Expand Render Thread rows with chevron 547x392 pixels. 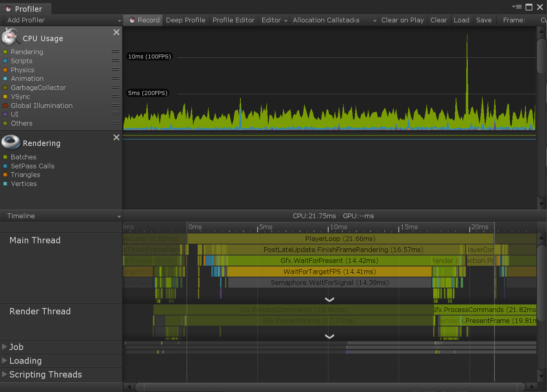point(329,336)
